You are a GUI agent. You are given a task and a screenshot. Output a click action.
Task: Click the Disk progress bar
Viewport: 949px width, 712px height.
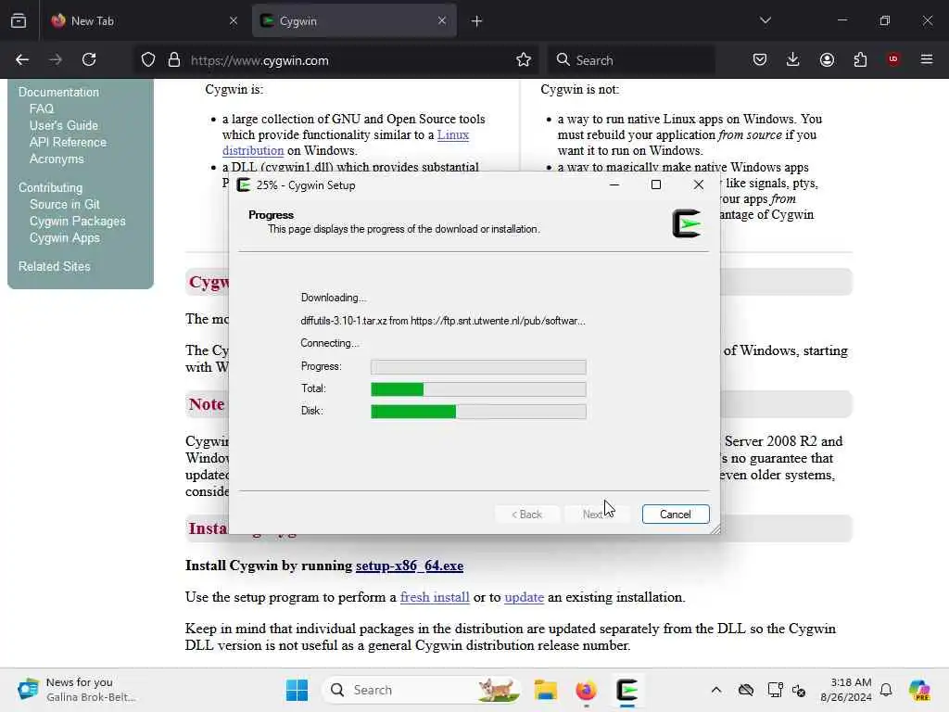click(x=478, y=411)
